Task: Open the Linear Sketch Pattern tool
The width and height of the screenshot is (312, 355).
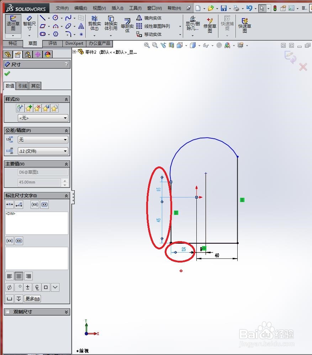Action: tap(149, 26)
